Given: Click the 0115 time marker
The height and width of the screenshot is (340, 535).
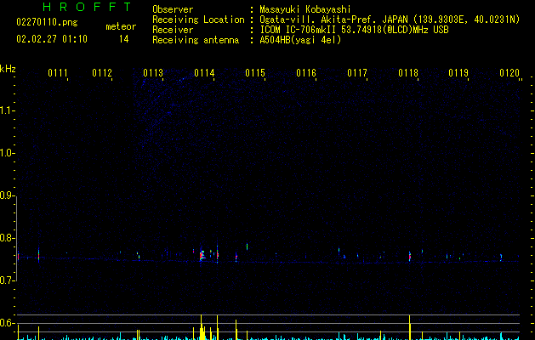Looking at the screenshot, I should 255,73.
